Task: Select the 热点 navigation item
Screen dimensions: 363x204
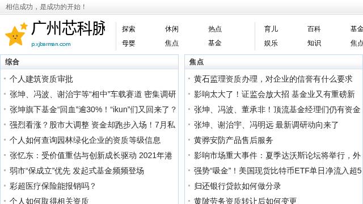Action: [x=215, y=29]
